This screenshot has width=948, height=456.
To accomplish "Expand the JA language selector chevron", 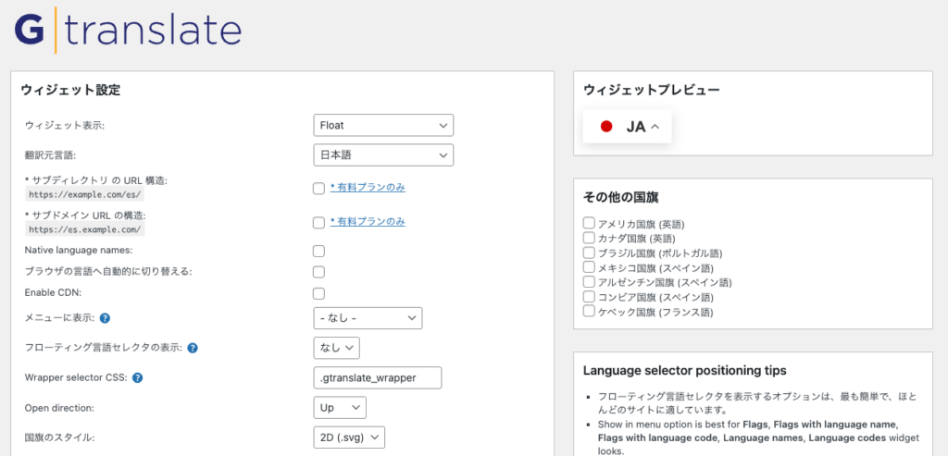I will coord(655,127).
